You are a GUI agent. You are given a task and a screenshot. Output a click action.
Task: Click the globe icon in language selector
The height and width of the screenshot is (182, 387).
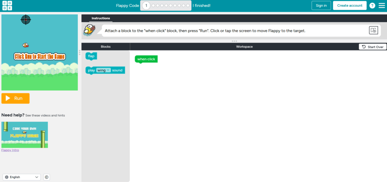pyautogui.click(x=7, y=177)
